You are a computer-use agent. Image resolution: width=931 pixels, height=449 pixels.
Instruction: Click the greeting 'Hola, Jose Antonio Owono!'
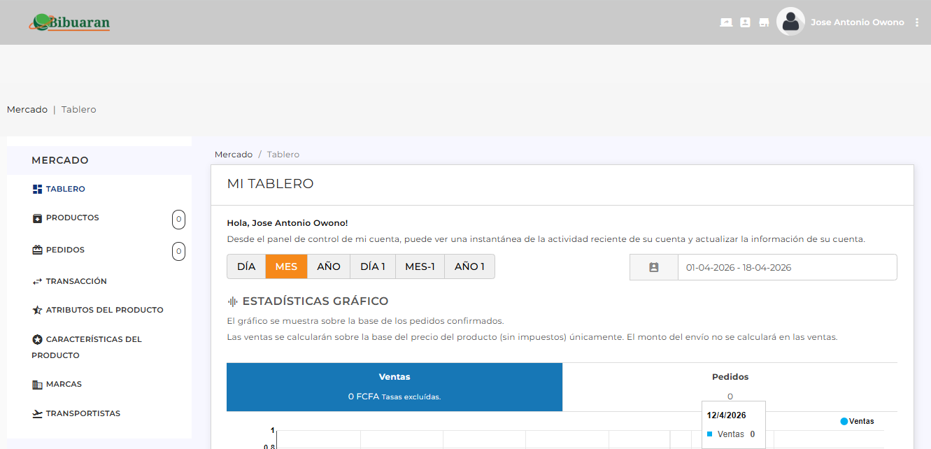coord(287,223)
